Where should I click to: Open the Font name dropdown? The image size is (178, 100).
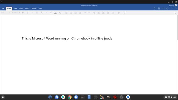(x=6, y=13)
